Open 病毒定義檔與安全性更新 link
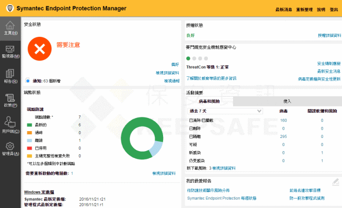 click(x=319, y=79)
